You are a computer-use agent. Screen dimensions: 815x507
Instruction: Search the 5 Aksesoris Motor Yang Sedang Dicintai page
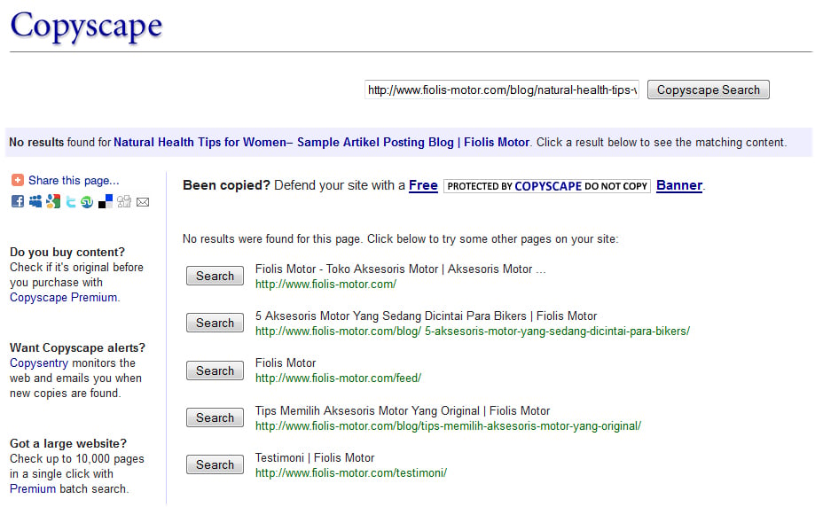click(215, 323)
